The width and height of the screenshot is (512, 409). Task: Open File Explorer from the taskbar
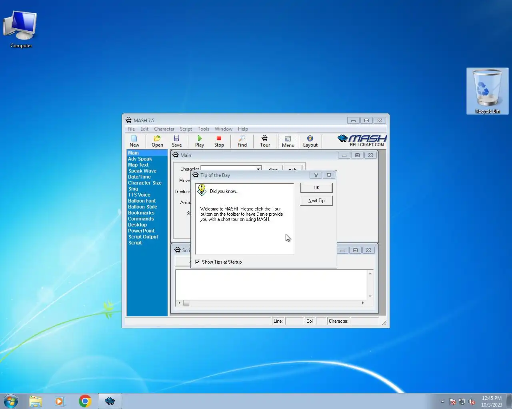coord(36,401)
